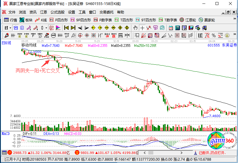Click the 日K线 chart label
Screen dimensions: 238x163
pyautogui.click(x=6, y=43)
